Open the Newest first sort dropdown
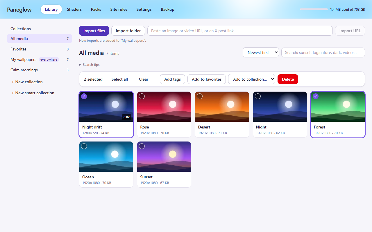This screenshot has height=232, width=372. (x=261, y=52)
